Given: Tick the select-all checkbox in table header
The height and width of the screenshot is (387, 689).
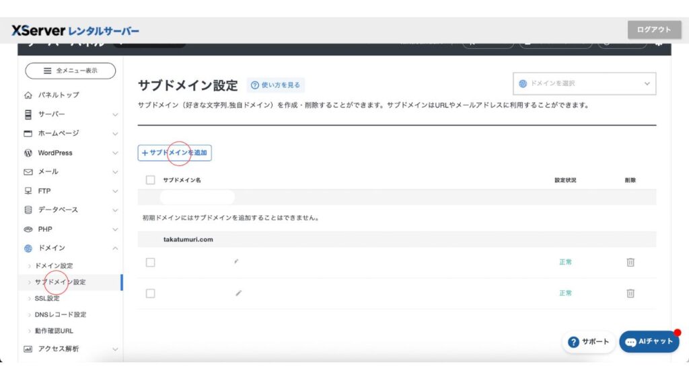Looking at the screenshot, I should [x=150, y=180].
